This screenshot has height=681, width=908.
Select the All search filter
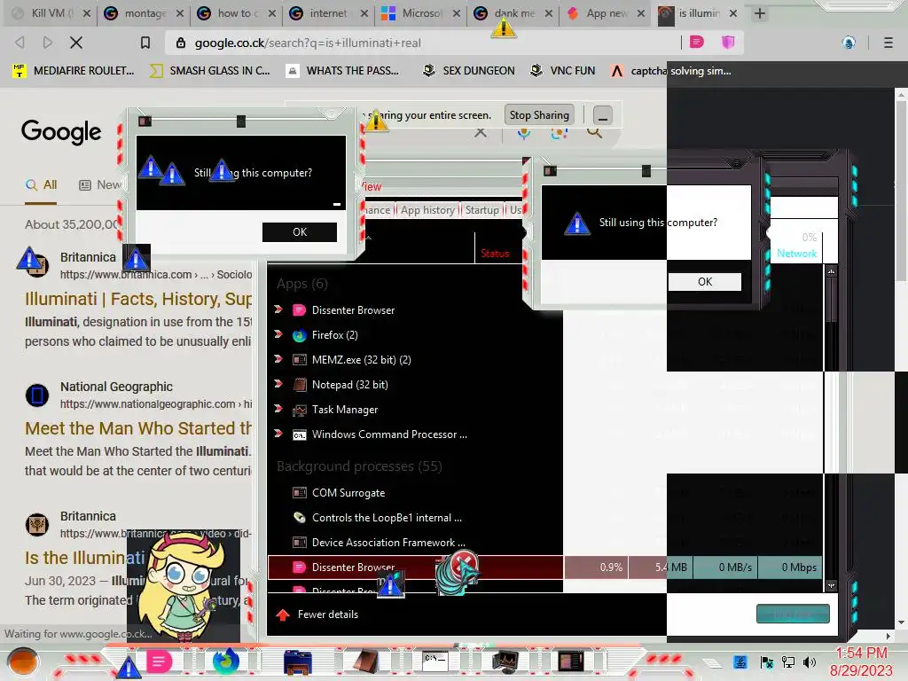point(41,184)
